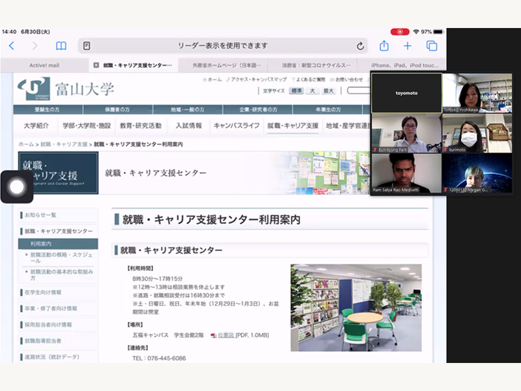The width and height of the screenshot is (521, 391).
Task: Open the bookmarks book icon
Action: [x=61, y=46]
